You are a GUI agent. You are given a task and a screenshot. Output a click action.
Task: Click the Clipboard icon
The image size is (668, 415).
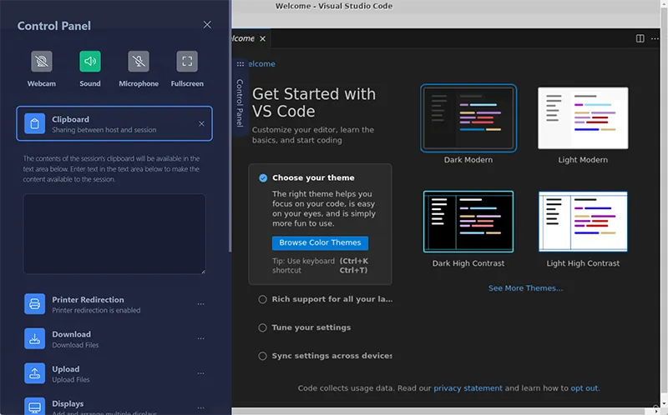tap(35, 124)
